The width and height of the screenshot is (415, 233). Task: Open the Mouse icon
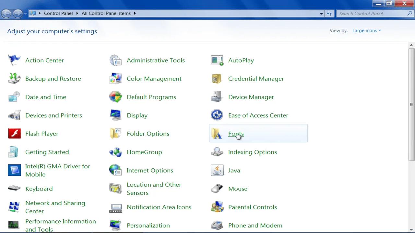coord(217,188)
